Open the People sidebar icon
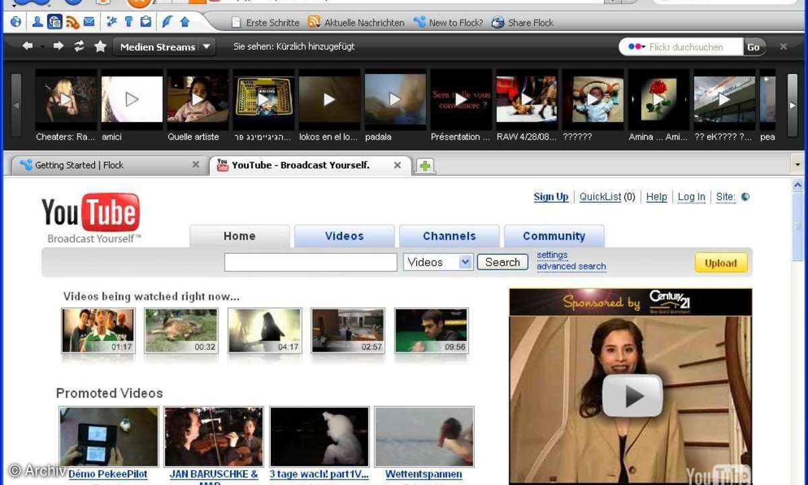 (x=38, y=22)
